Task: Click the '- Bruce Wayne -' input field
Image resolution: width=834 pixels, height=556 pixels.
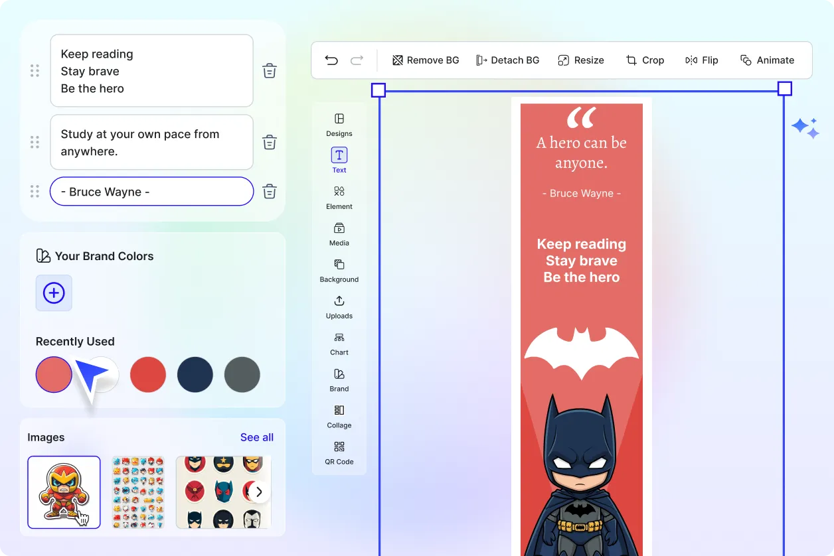Action: pos(151,192)
